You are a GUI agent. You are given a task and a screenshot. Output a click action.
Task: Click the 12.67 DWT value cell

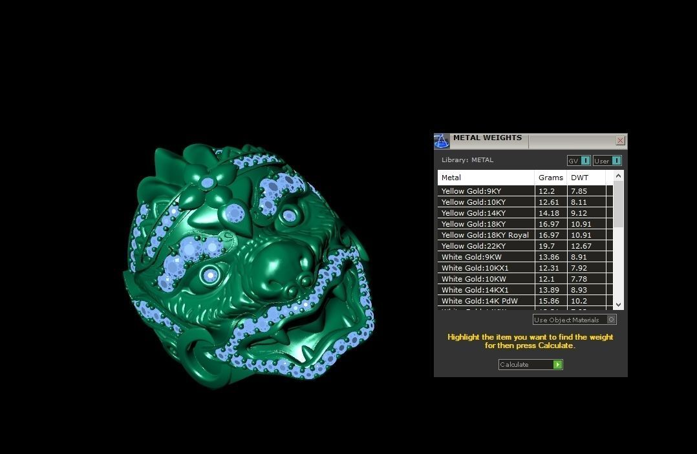pyautogui.click(x=586, y=246)
